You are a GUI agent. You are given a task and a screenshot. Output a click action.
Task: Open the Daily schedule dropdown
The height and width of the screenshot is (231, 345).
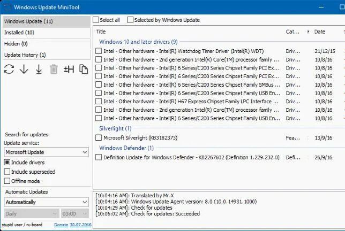click(x=32, y=214)
